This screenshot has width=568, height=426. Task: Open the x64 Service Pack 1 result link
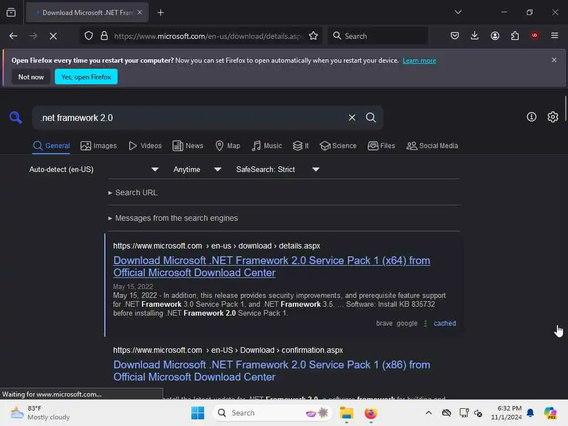(x=272, y=267)
